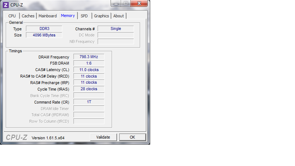Viewport: 295px width, 166px height.
Task: Click the tRCD 11 clocks value
Action: (89, 76)
